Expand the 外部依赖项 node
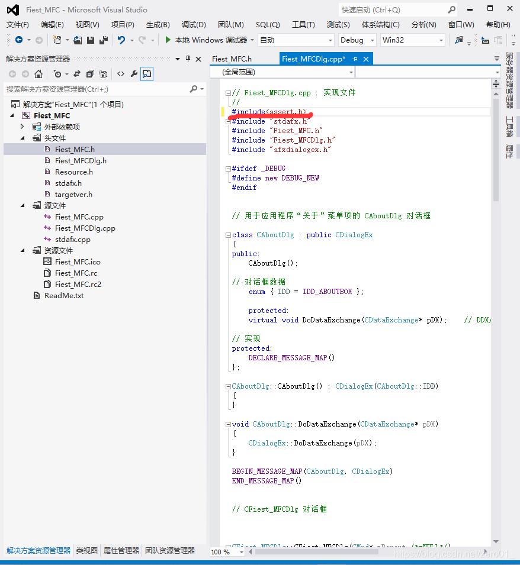Image resolution: width=520 pixels, height=565 pixels. click(x=23, y=127)
